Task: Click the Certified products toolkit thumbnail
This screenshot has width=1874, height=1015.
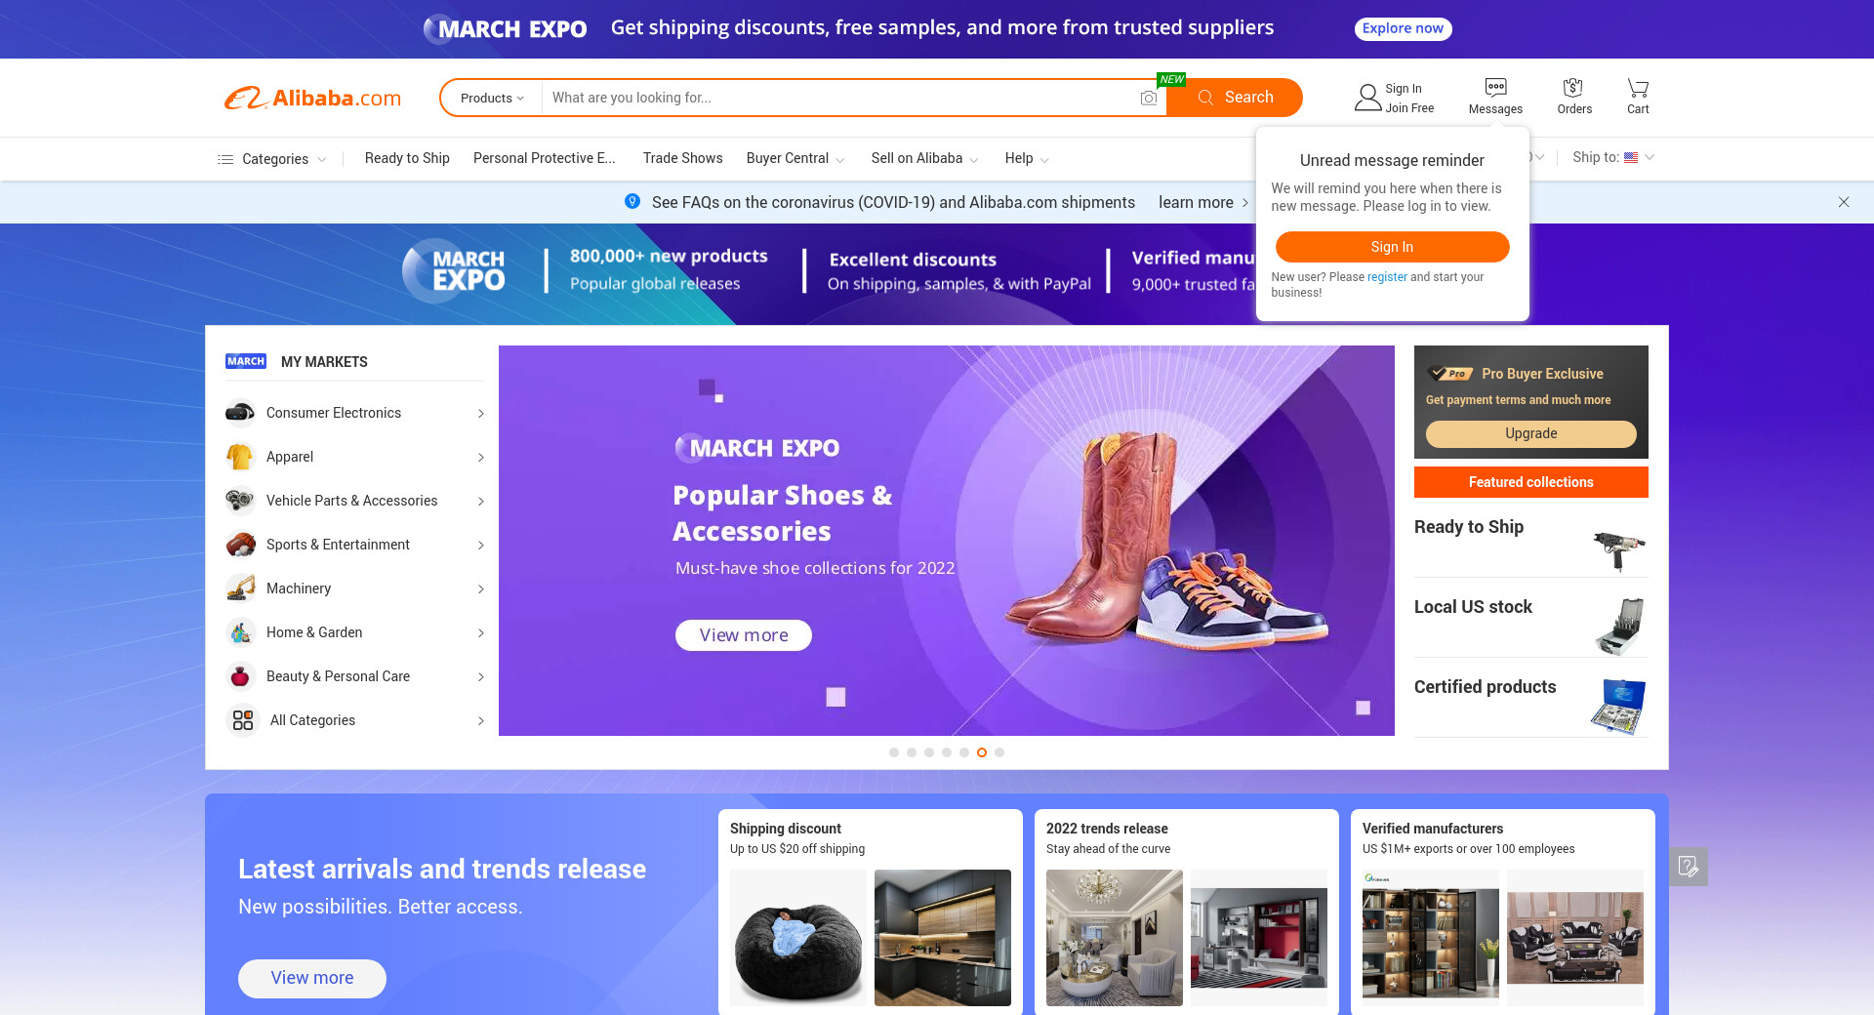Action: pos(1619,707)
